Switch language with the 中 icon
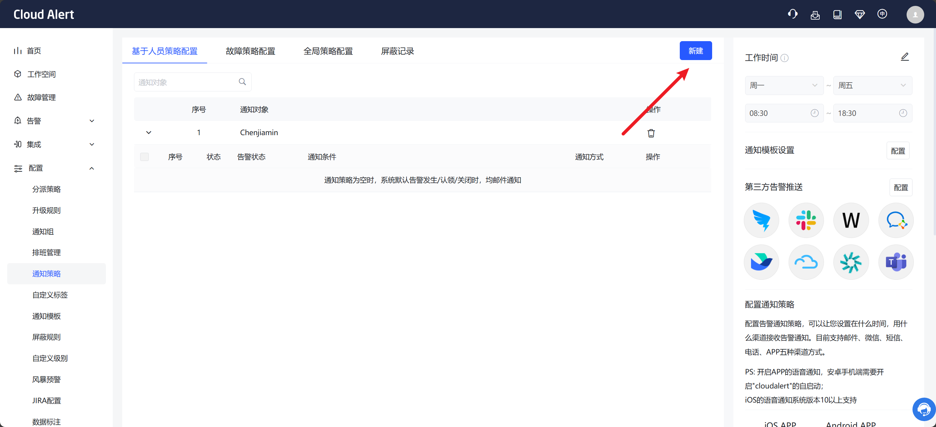Screen dimensions: 936x427 click(x=882, y=14)
